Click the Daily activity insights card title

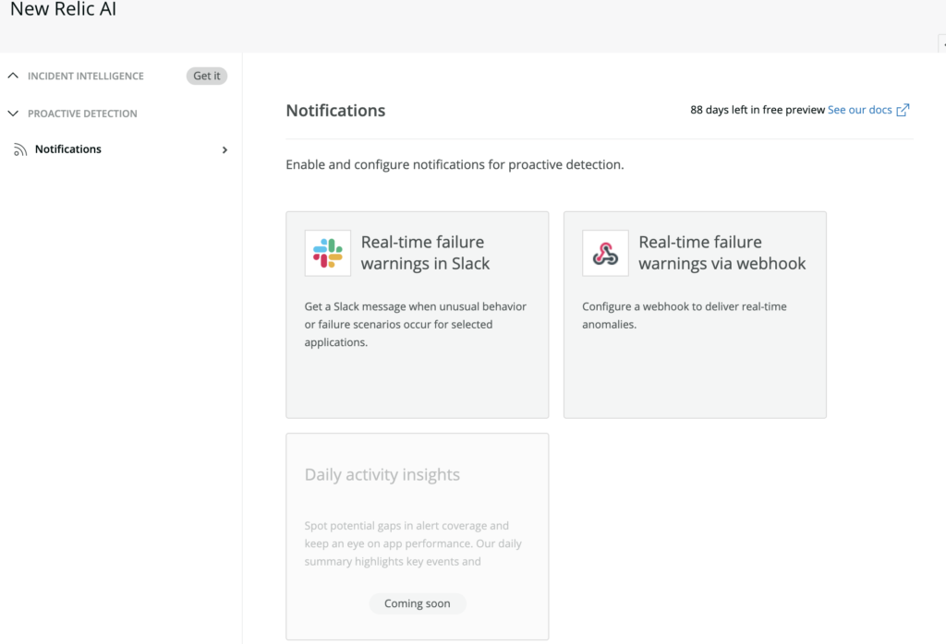click(382, 474)
